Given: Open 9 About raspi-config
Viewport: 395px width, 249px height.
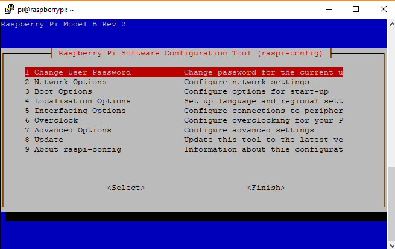Looking at the screenshot, I should pos(184,149).
